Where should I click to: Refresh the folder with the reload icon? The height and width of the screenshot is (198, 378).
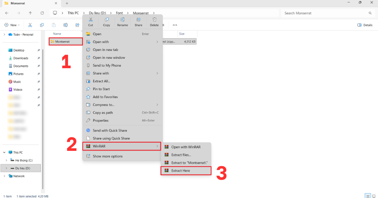(42, 13)
